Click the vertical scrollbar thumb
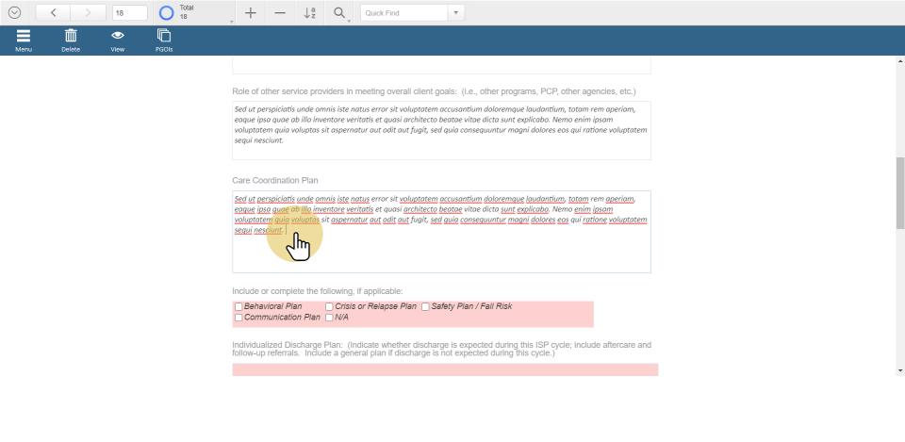Viewport: 905px width, 442px height. [x=899, y=193]
